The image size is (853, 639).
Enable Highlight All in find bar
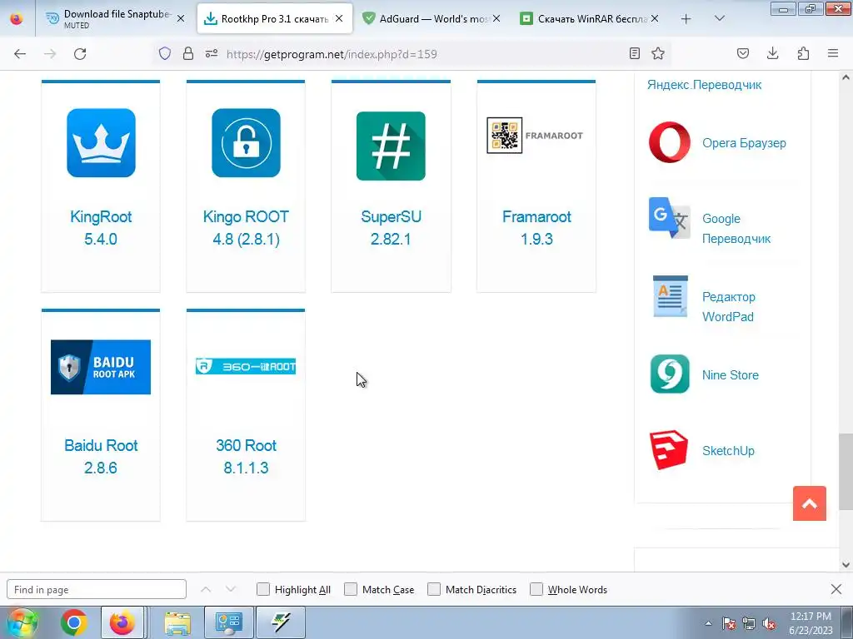263,589
